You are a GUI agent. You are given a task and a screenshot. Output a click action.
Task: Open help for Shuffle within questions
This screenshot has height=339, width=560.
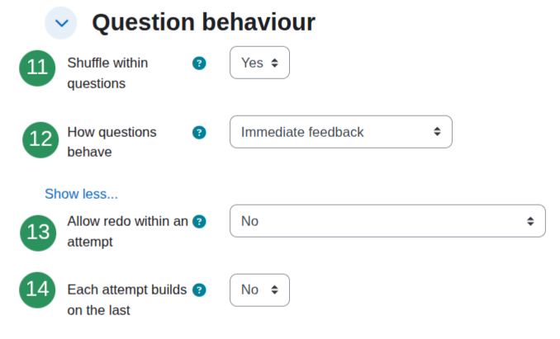click(199, 64)
